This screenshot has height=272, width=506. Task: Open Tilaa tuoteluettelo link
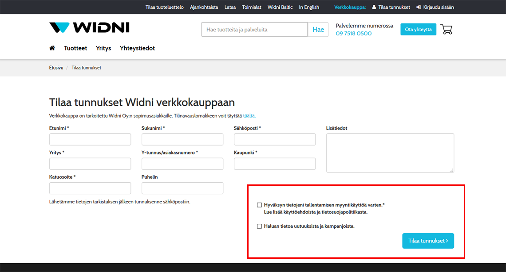[164, 7]
